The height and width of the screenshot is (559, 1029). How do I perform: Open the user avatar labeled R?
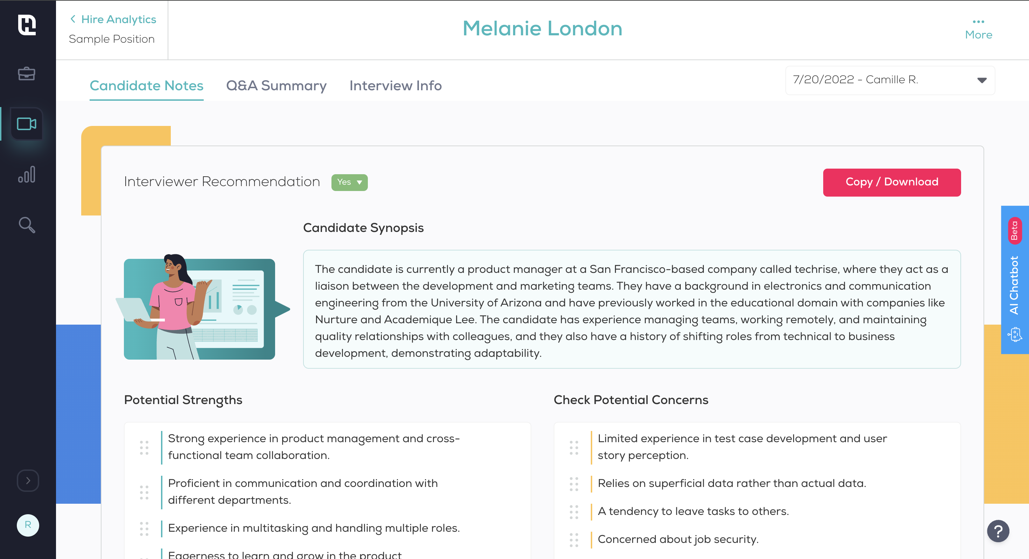tap(28, 525)
